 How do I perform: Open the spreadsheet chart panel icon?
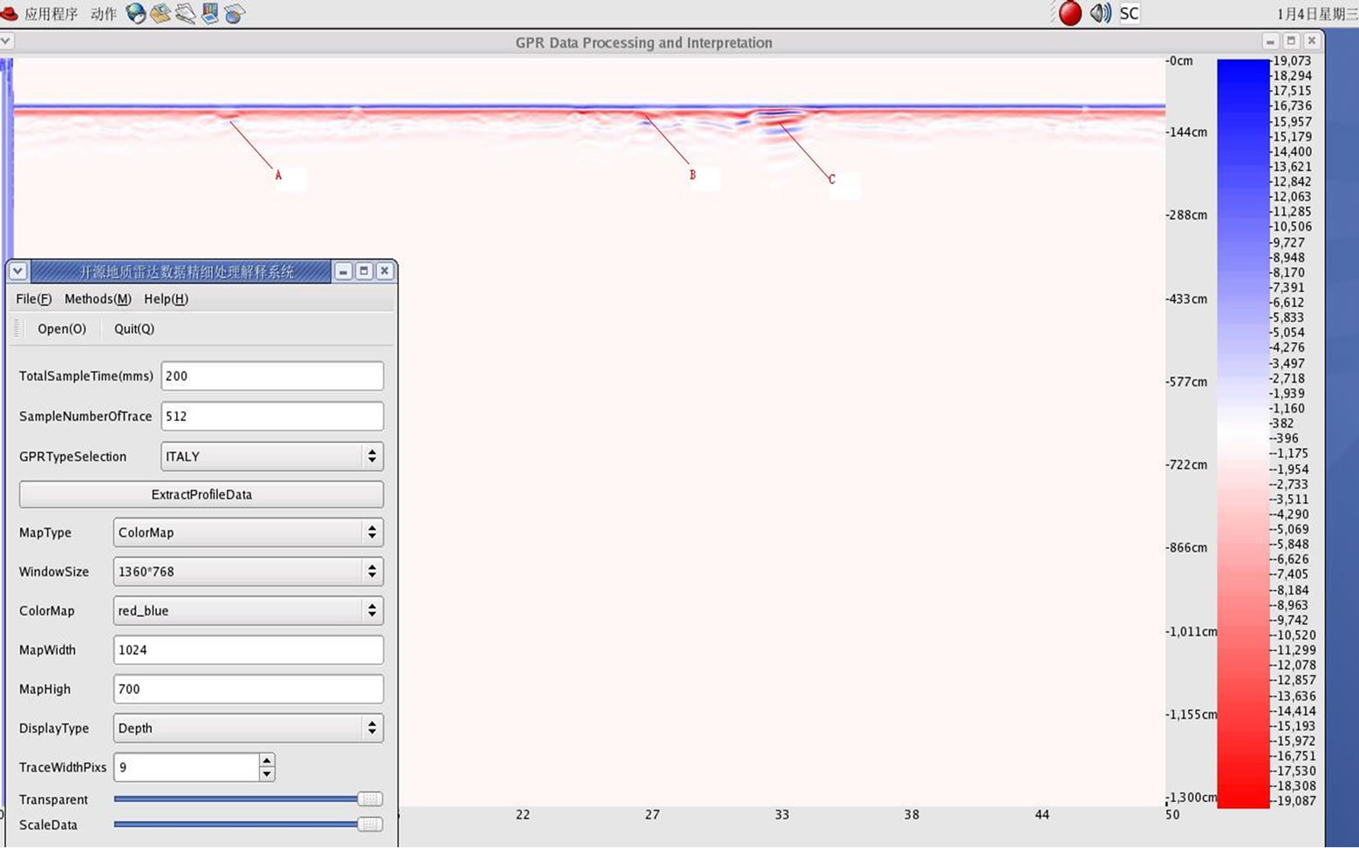point(235,13)
